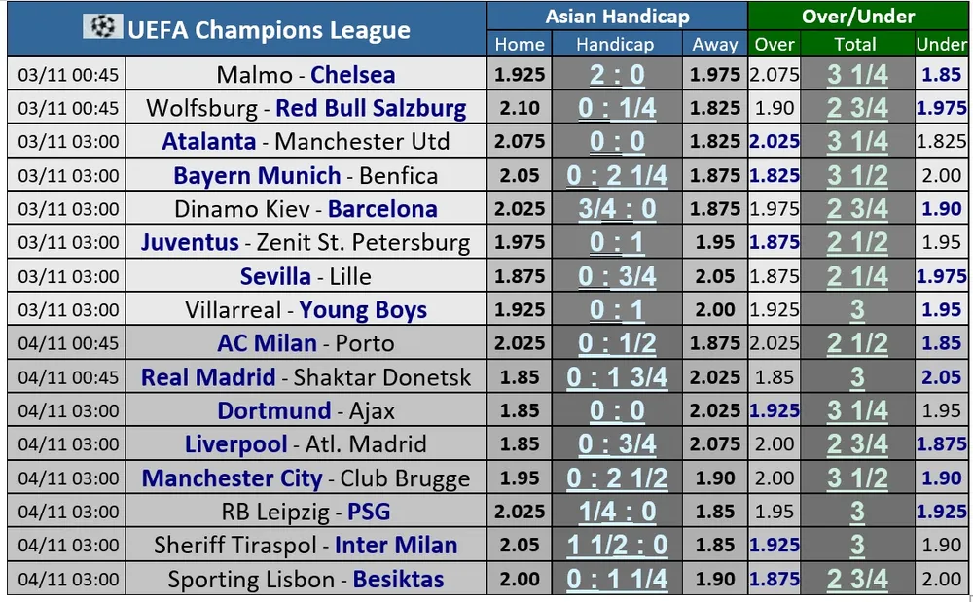Pick the 2.10 home odds for Wolfsburg
This screenshot has width=973, height=602.
519,109
